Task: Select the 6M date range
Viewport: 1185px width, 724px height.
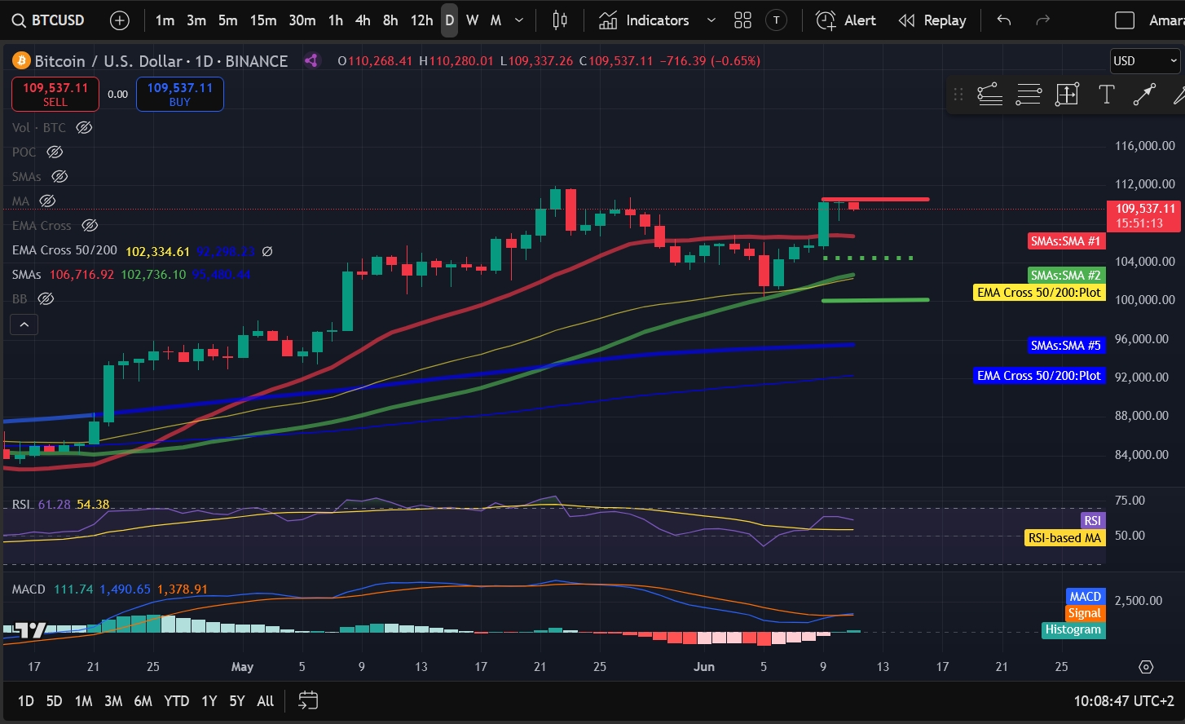Action: (x=143, y=701)
